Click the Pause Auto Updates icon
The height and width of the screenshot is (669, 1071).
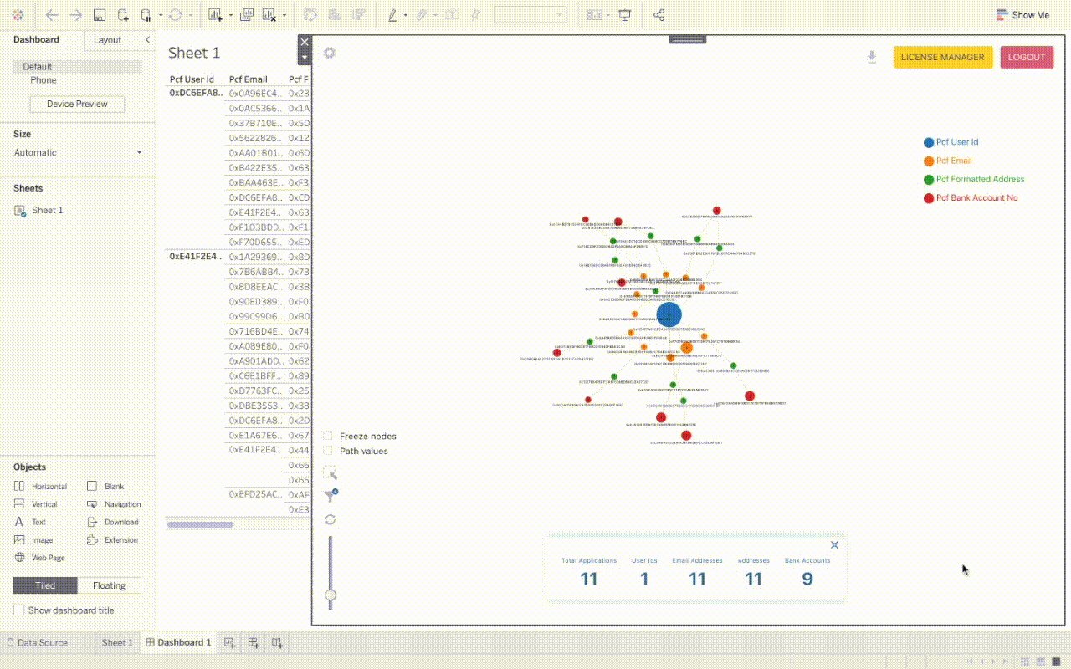click(146, 15)
